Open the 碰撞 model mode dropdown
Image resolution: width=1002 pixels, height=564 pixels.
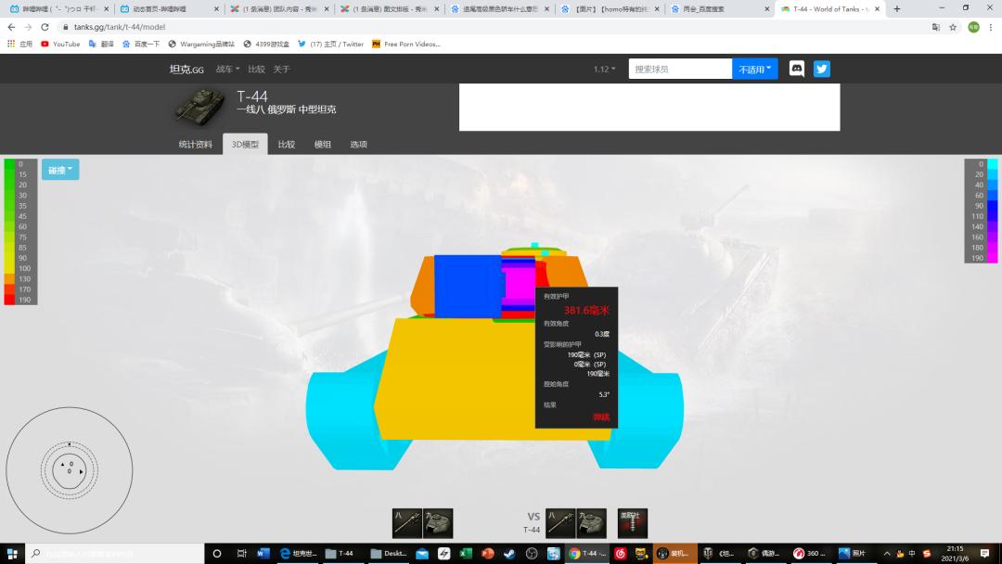click(x=60, y=170)
